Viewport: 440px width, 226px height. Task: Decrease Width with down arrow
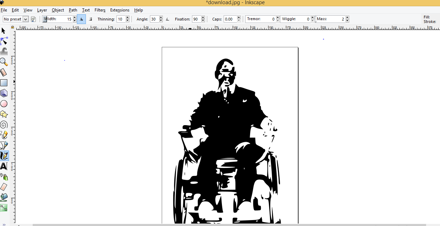tap(74, 21)
